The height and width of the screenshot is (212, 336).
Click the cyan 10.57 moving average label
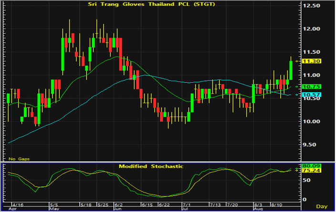click(311, 95)
